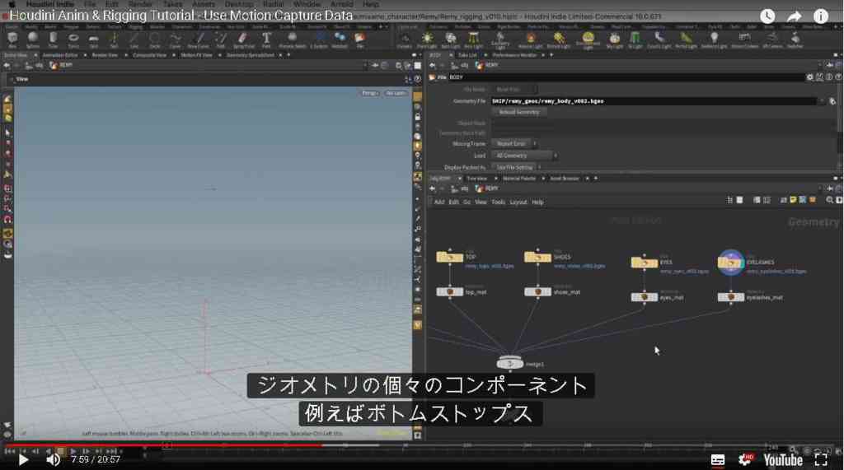844x470 pixels.
Task: Mute the YouTube video volume
Action: tap(53, 460)
